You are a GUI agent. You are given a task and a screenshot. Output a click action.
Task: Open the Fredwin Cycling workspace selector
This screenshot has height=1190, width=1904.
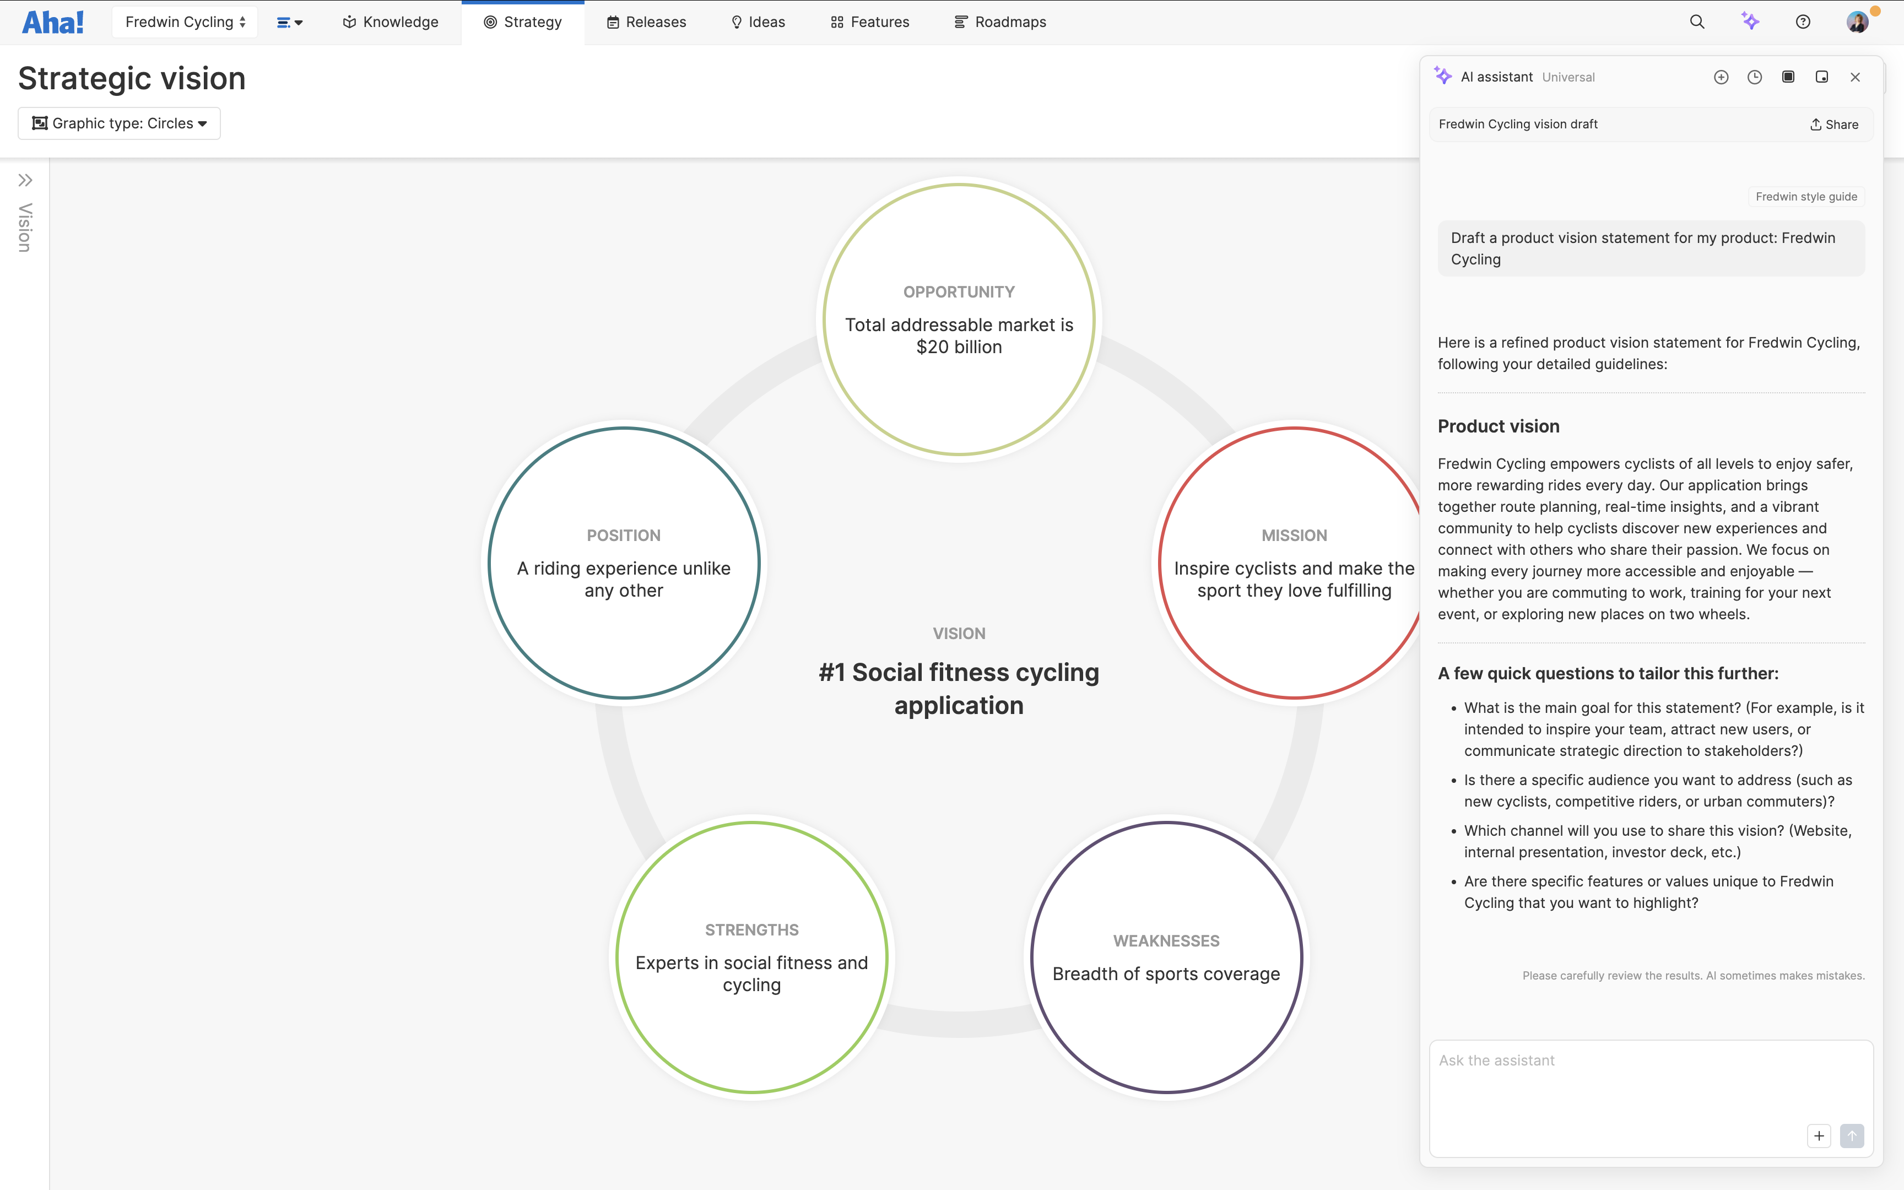(184, 21)
